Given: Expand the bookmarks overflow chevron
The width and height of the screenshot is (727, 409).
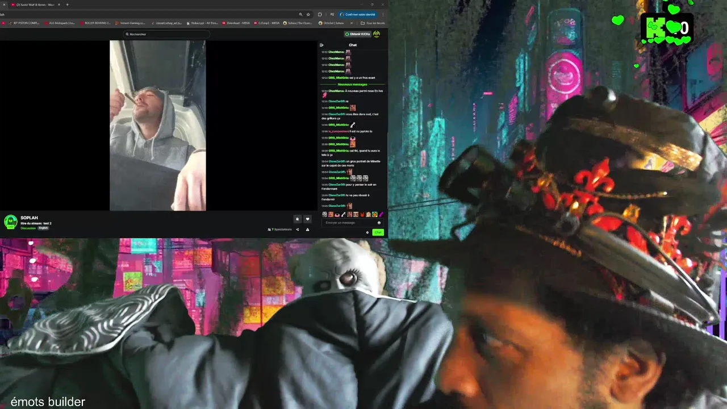Looking at the screenshot, I should point(352,23).
